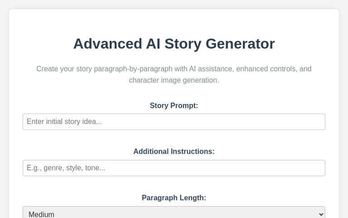Click the word 'Generator' in the heading
This screenshot has width=348, height=218.
point(240,44)
